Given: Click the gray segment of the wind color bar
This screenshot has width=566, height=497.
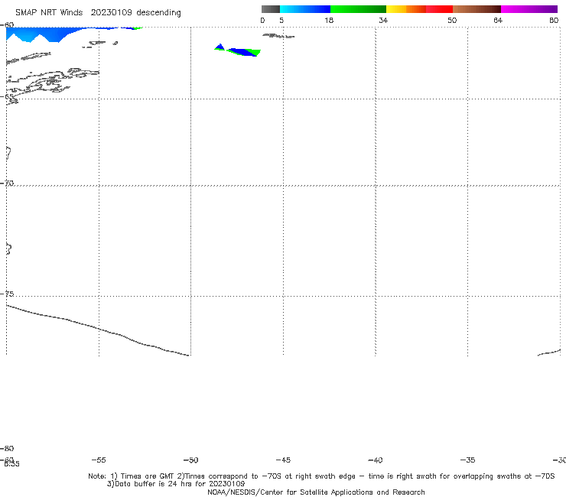Looking at the screenshot, I should (271, 9).
